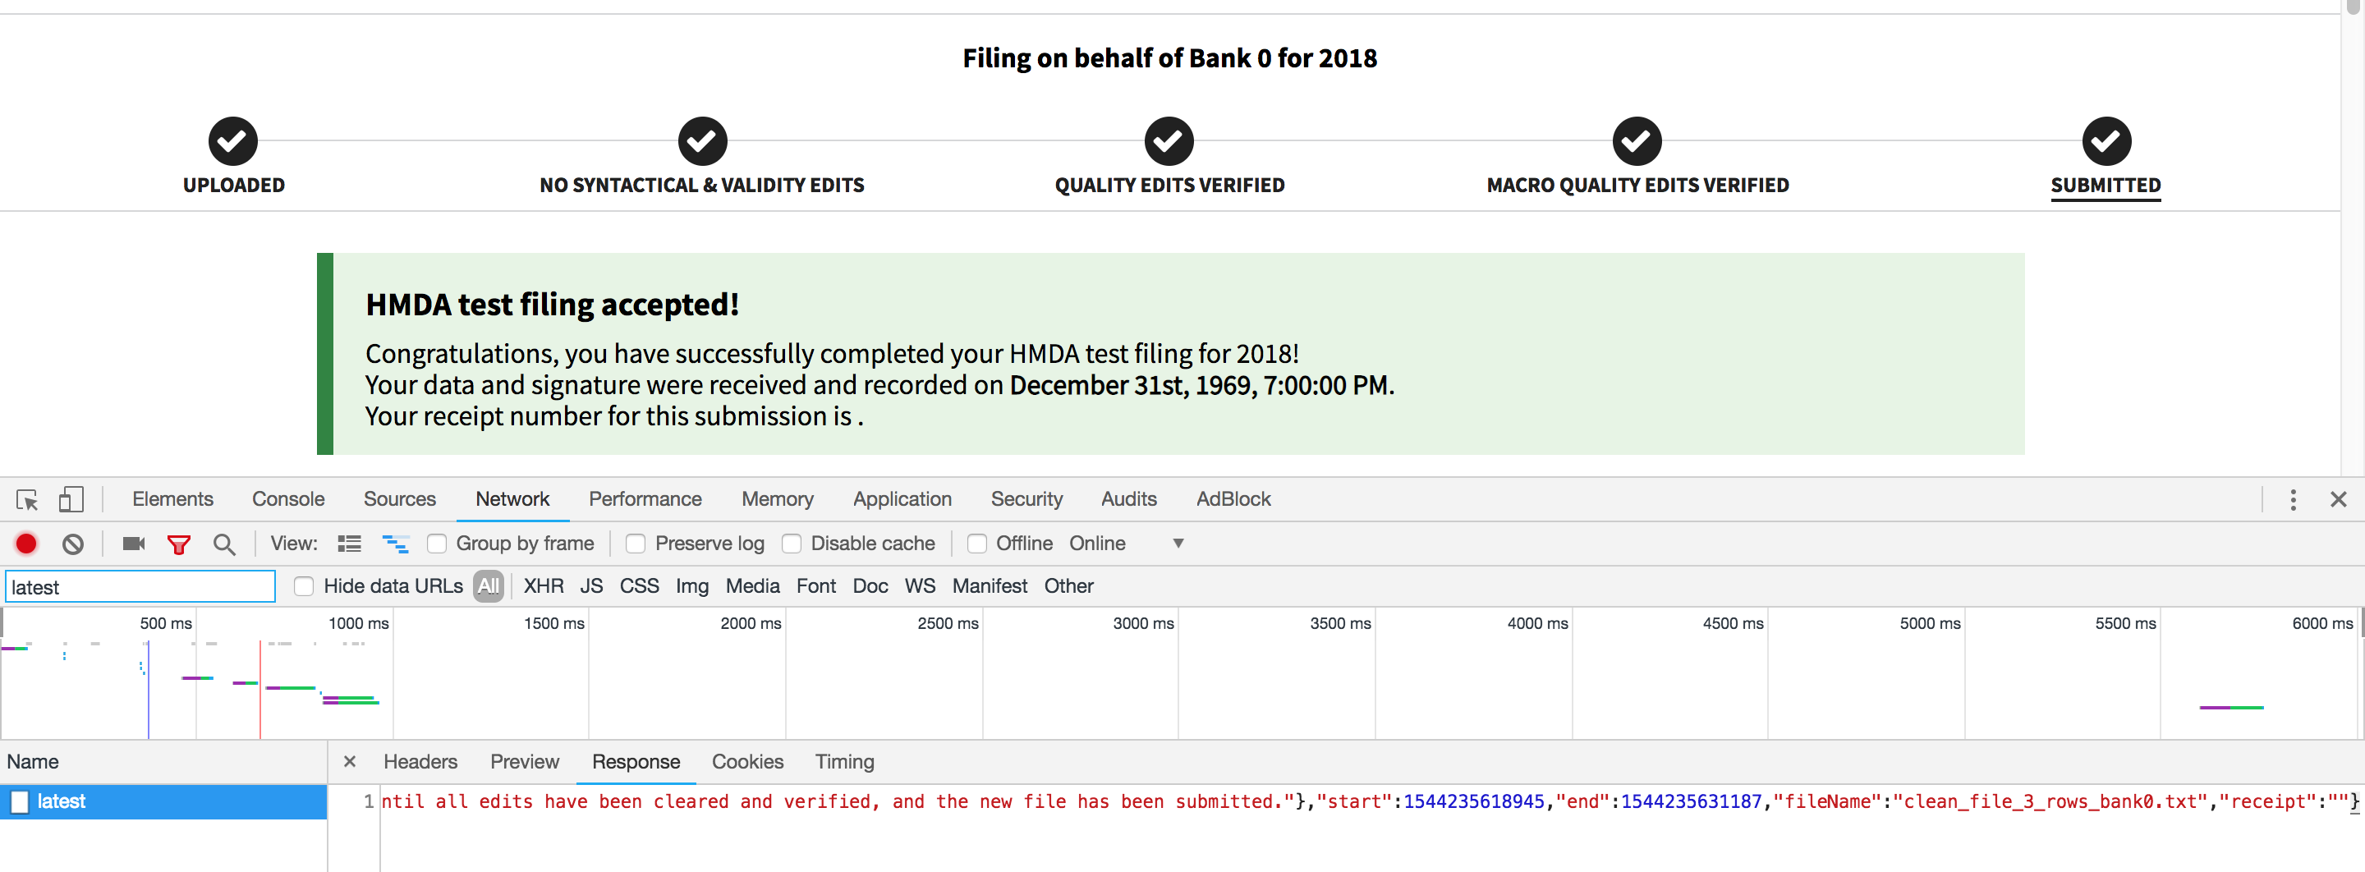Click the SUBMITTED step checkmark icon
The image size is (2365, 872).
coord(2106,141)
